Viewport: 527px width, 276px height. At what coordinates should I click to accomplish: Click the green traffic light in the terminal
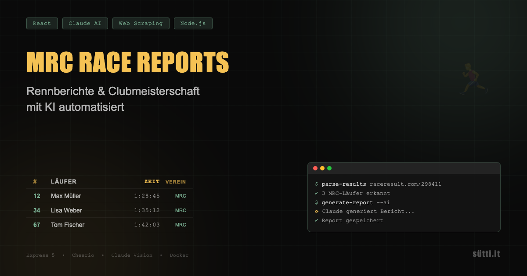point(329,168)
